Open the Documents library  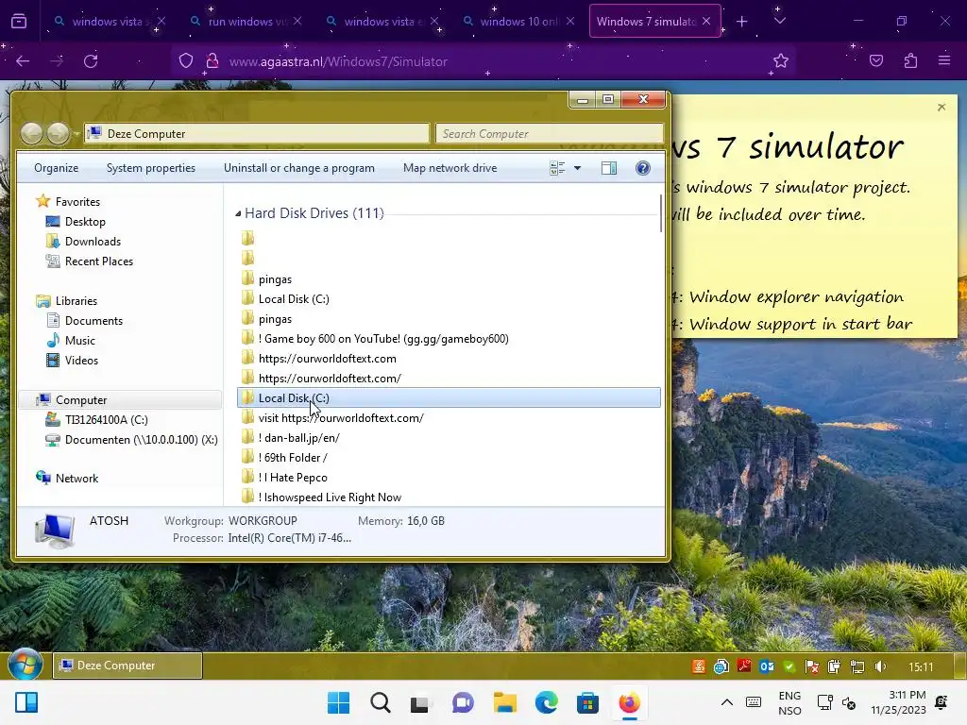pyautogui.click(x=93, y=321)
